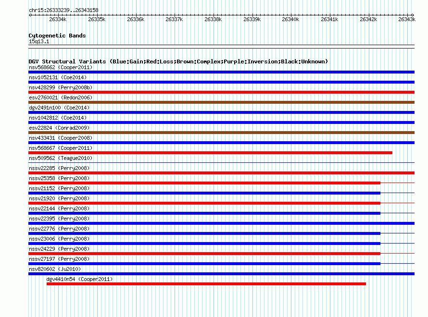Open nssv22776 (Perry2008) label
The height and width of the screenshot is (317, 428).
(59, 229)
